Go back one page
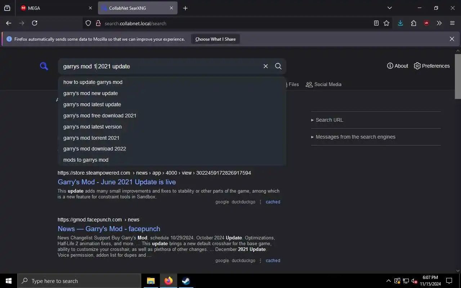 coord(9,23)
